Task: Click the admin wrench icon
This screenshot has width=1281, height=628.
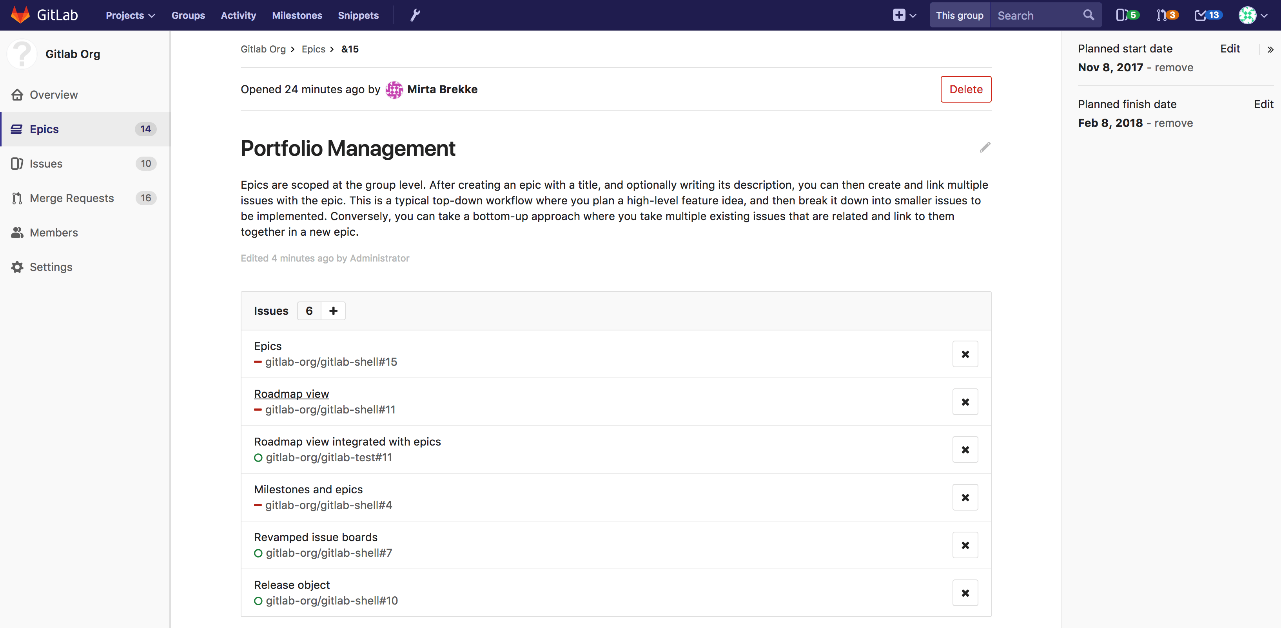Action: click(x=415, y=15)
